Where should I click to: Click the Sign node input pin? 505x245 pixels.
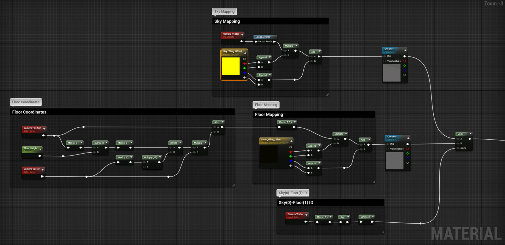[x=341, y=222]
